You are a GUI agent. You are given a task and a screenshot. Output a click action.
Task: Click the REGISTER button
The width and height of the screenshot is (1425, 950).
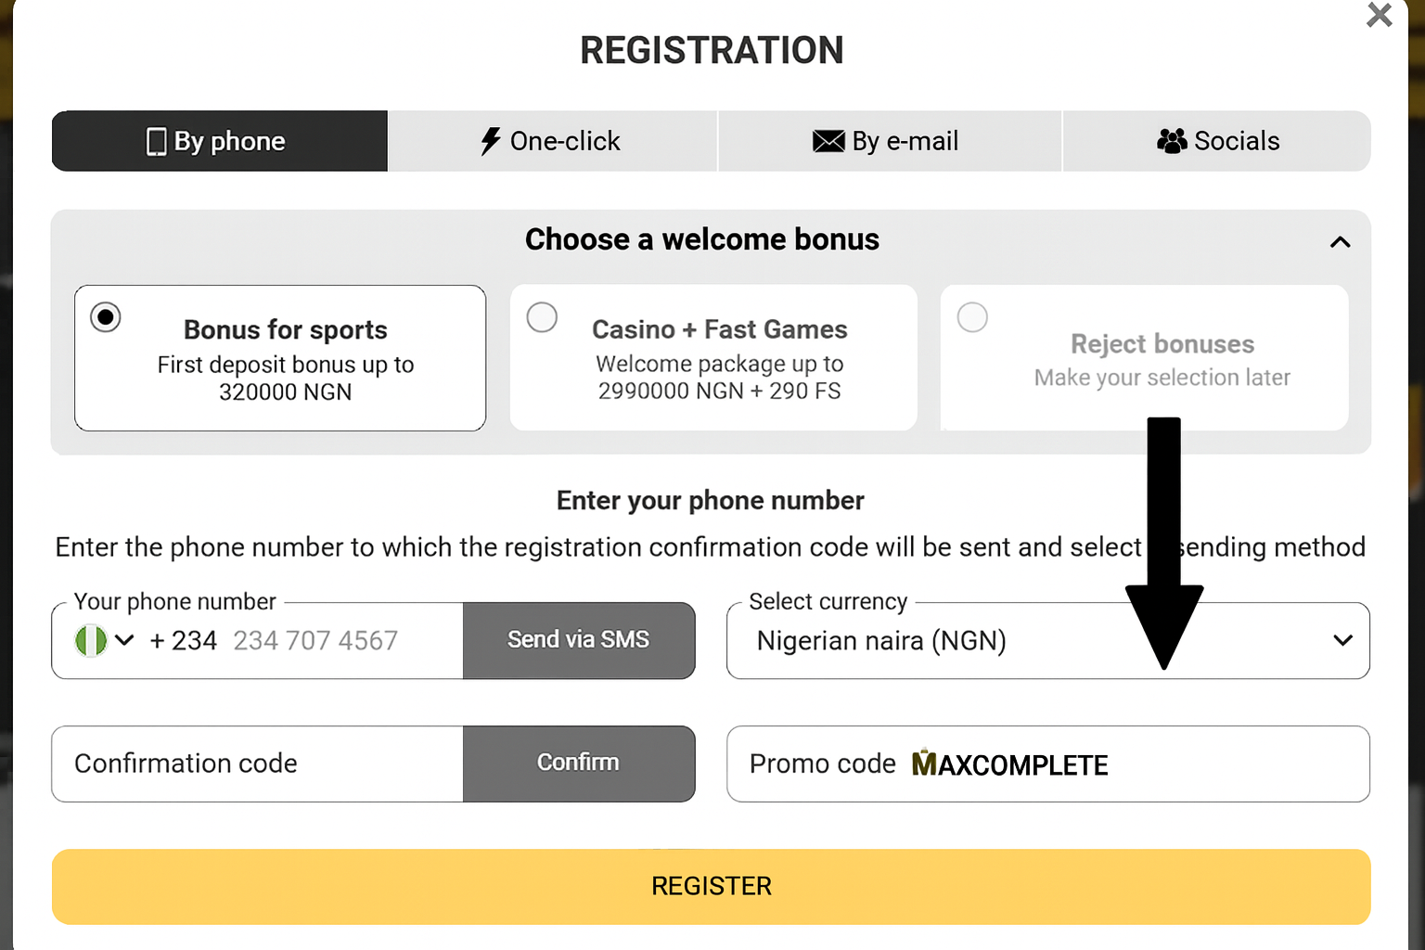pyautogui.click(x=711, y=886)
